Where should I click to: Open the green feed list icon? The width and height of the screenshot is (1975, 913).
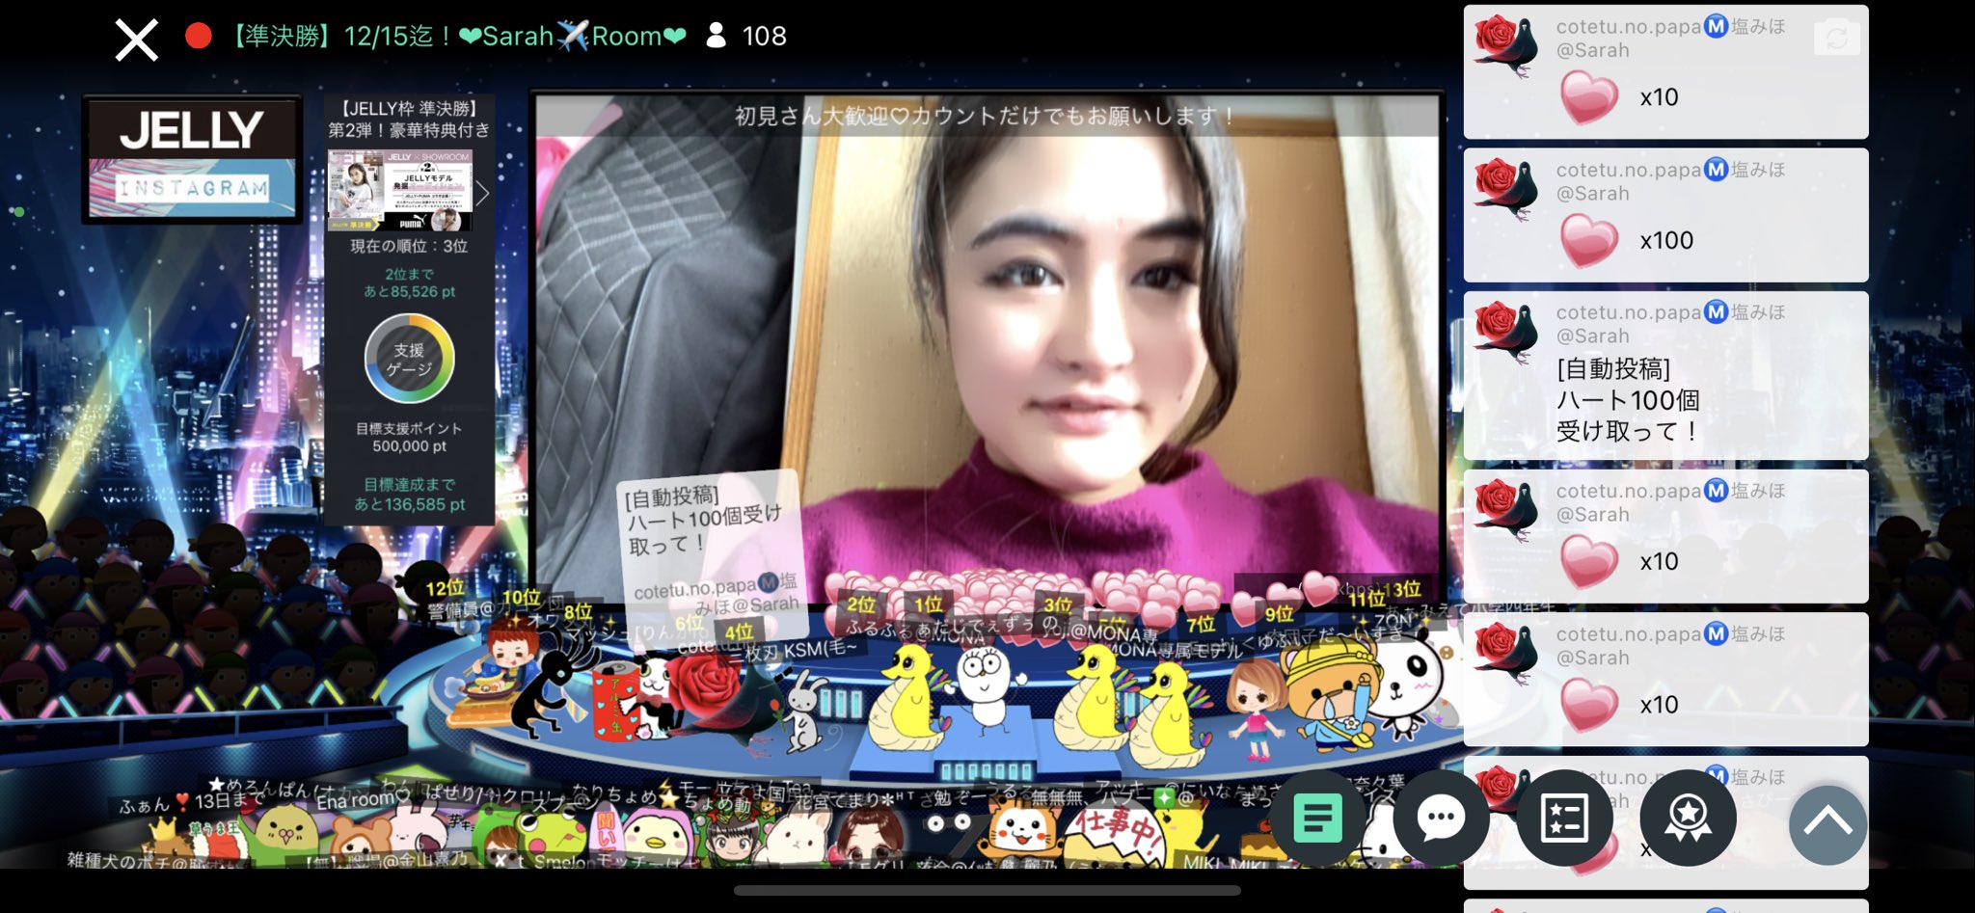pyautogui.click(x=1318, y=818)
